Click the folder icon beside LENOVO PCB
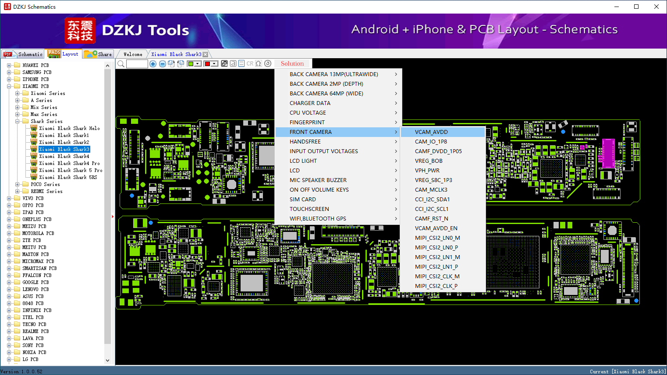Image resolution: width=667 pixels, height=375 pixels. coord(17,289)
